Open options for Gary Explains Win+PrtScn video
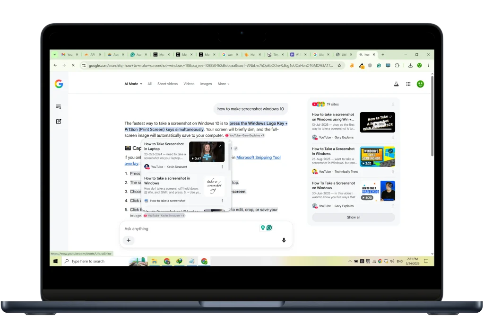The height and width of the screenshot is (316, 484). pos(393,138)
